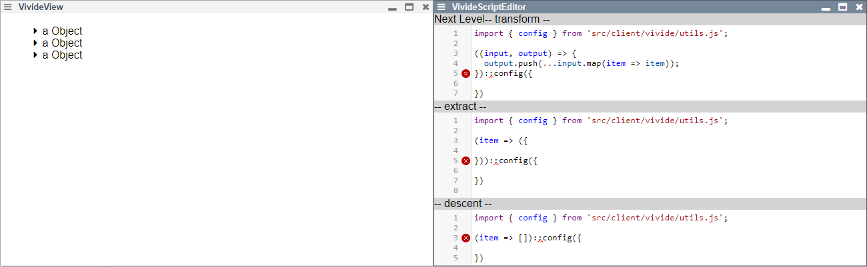Select the '-- descent --' section header

pyautogui.click(x=463, y=204)
